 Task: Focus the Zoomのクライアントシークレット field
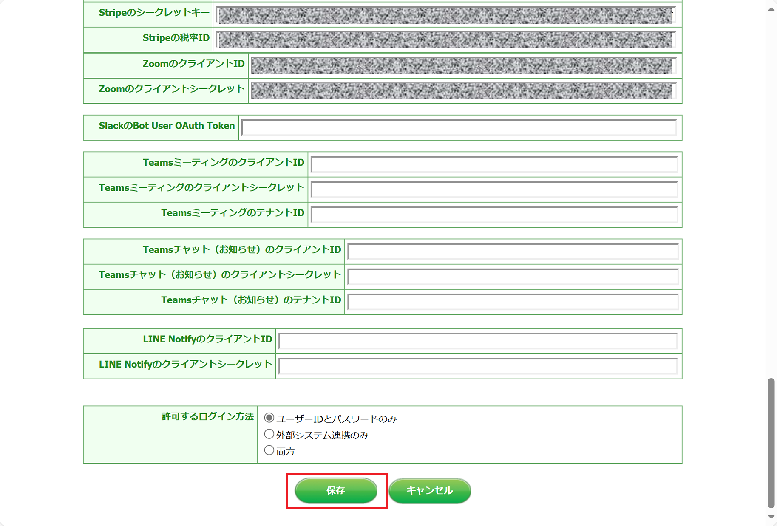(x=464, y=91)
